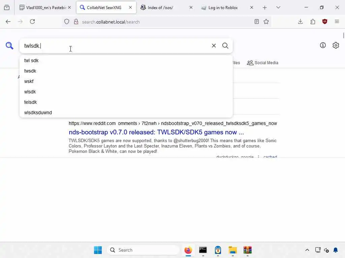Switch to Firefox in the taskbar

coord(188,250)
